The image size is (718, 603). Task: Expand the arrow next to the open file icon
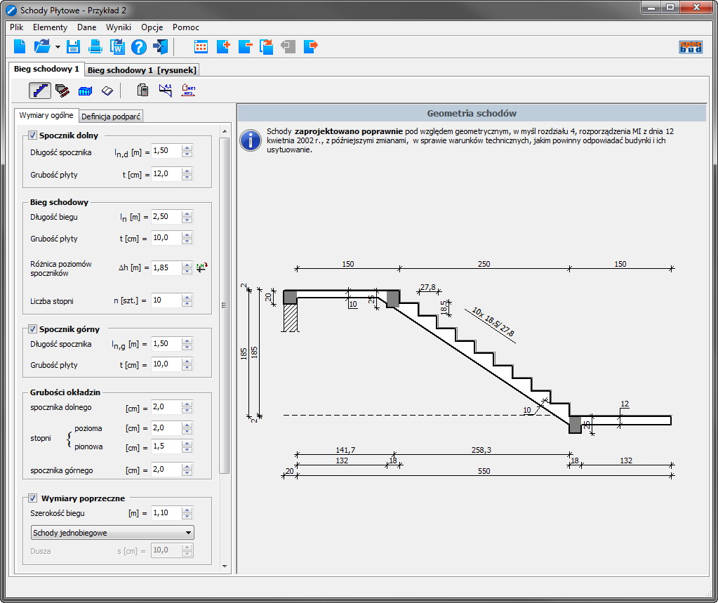point(58,47)
